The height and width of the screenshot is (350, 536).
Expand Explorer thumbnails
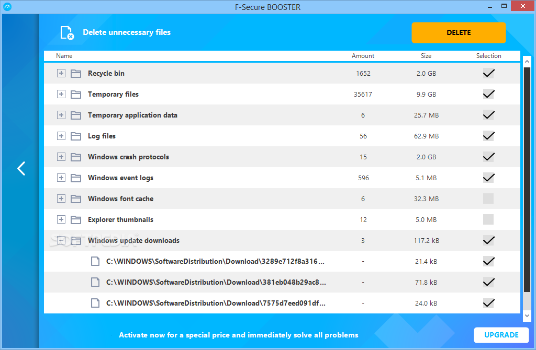(x=61, y=219)
